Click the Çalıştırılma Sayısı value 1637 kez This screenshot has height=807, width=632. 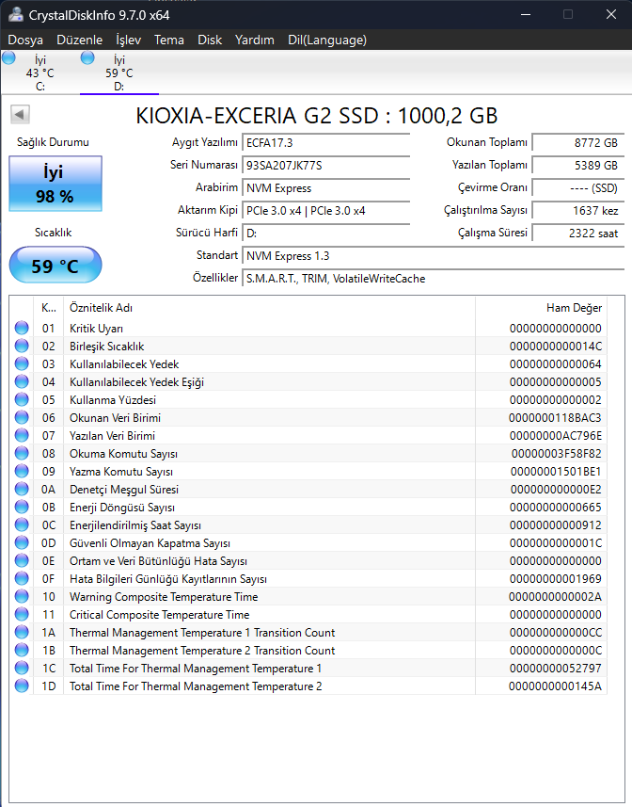(578, 211)
